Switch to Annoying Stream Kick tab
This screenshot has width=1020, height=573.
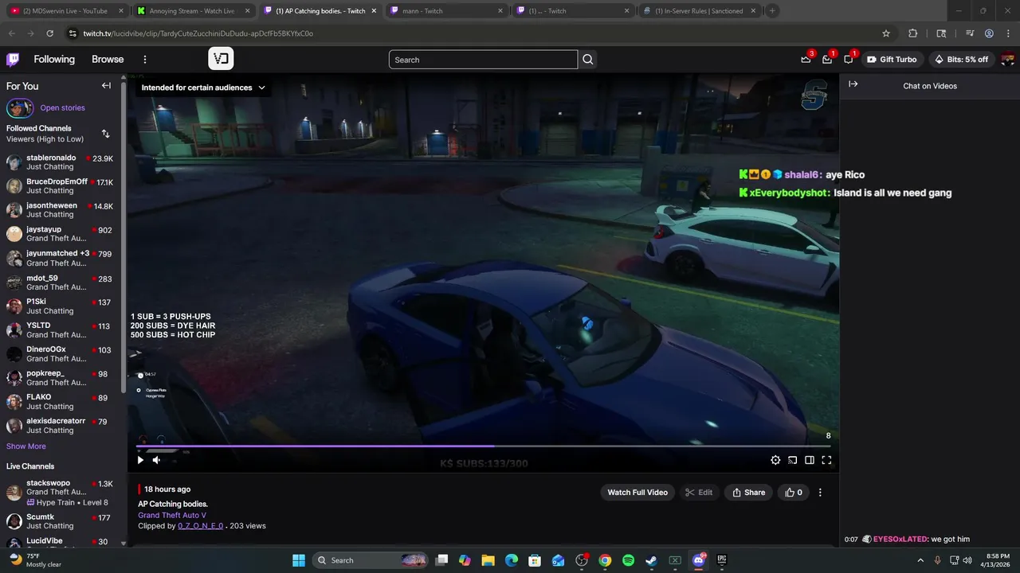[x=194, y=11]
